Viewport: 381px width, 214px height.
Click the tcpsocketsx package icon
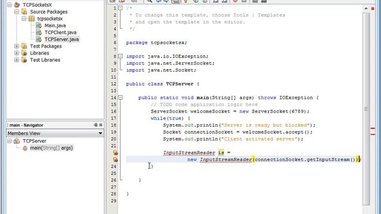tap(32, 18)
